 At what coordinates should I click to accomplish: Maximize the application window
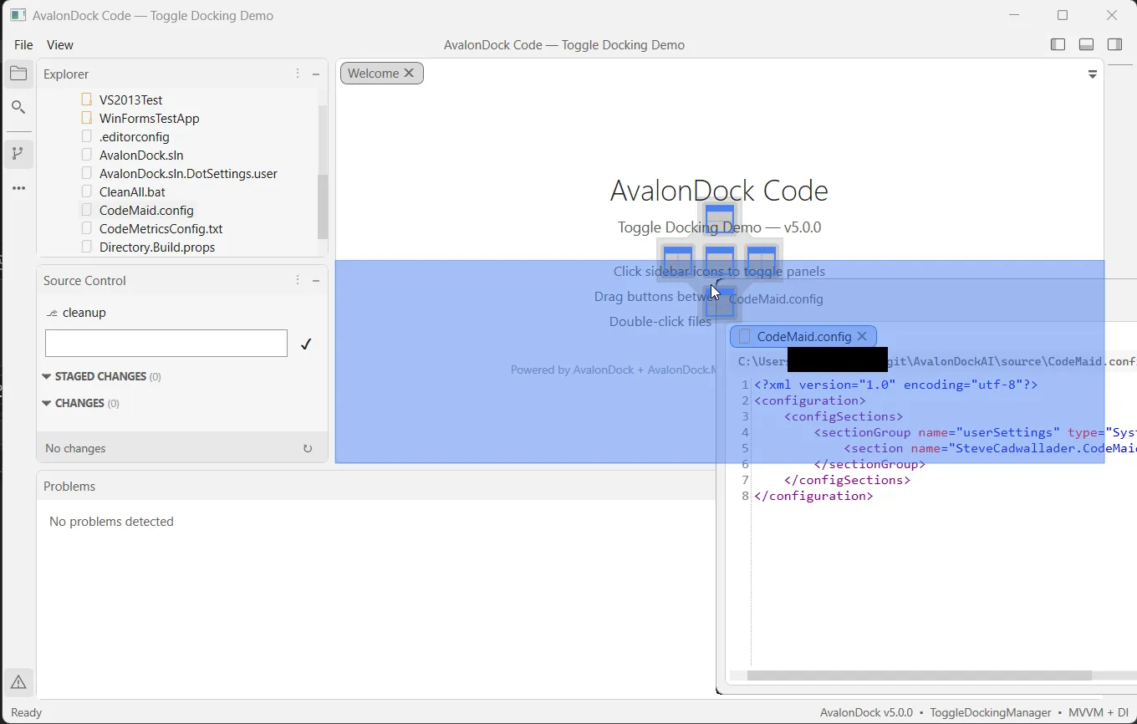coord(1063,15)
